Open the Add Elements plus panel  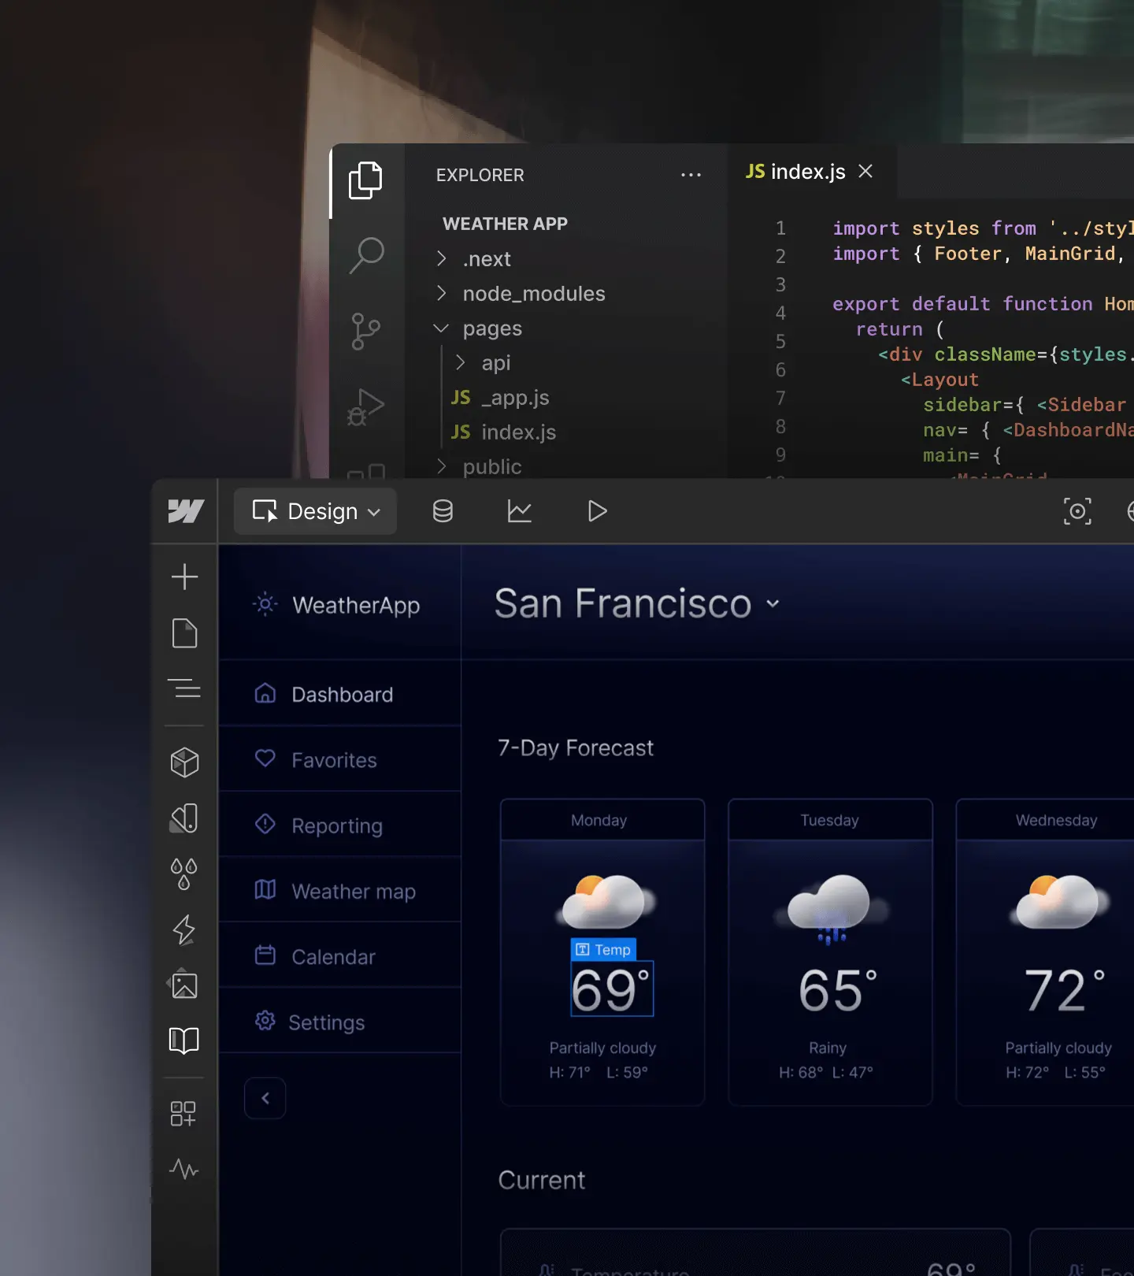(184, 577)
